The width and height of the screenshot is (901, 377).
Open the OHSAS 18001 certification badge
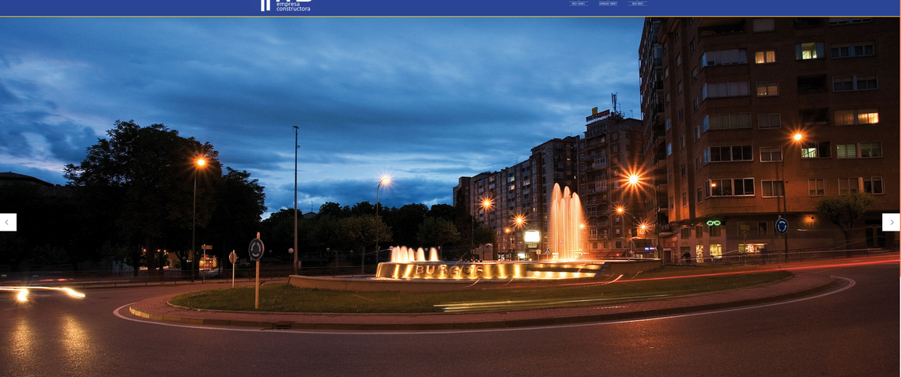[608, 4]
